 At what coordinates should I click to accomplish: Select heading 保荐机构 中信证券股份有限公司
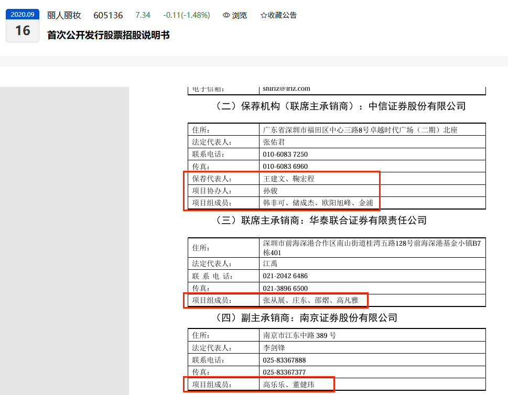pyautogui.click(x=340, y=106)
